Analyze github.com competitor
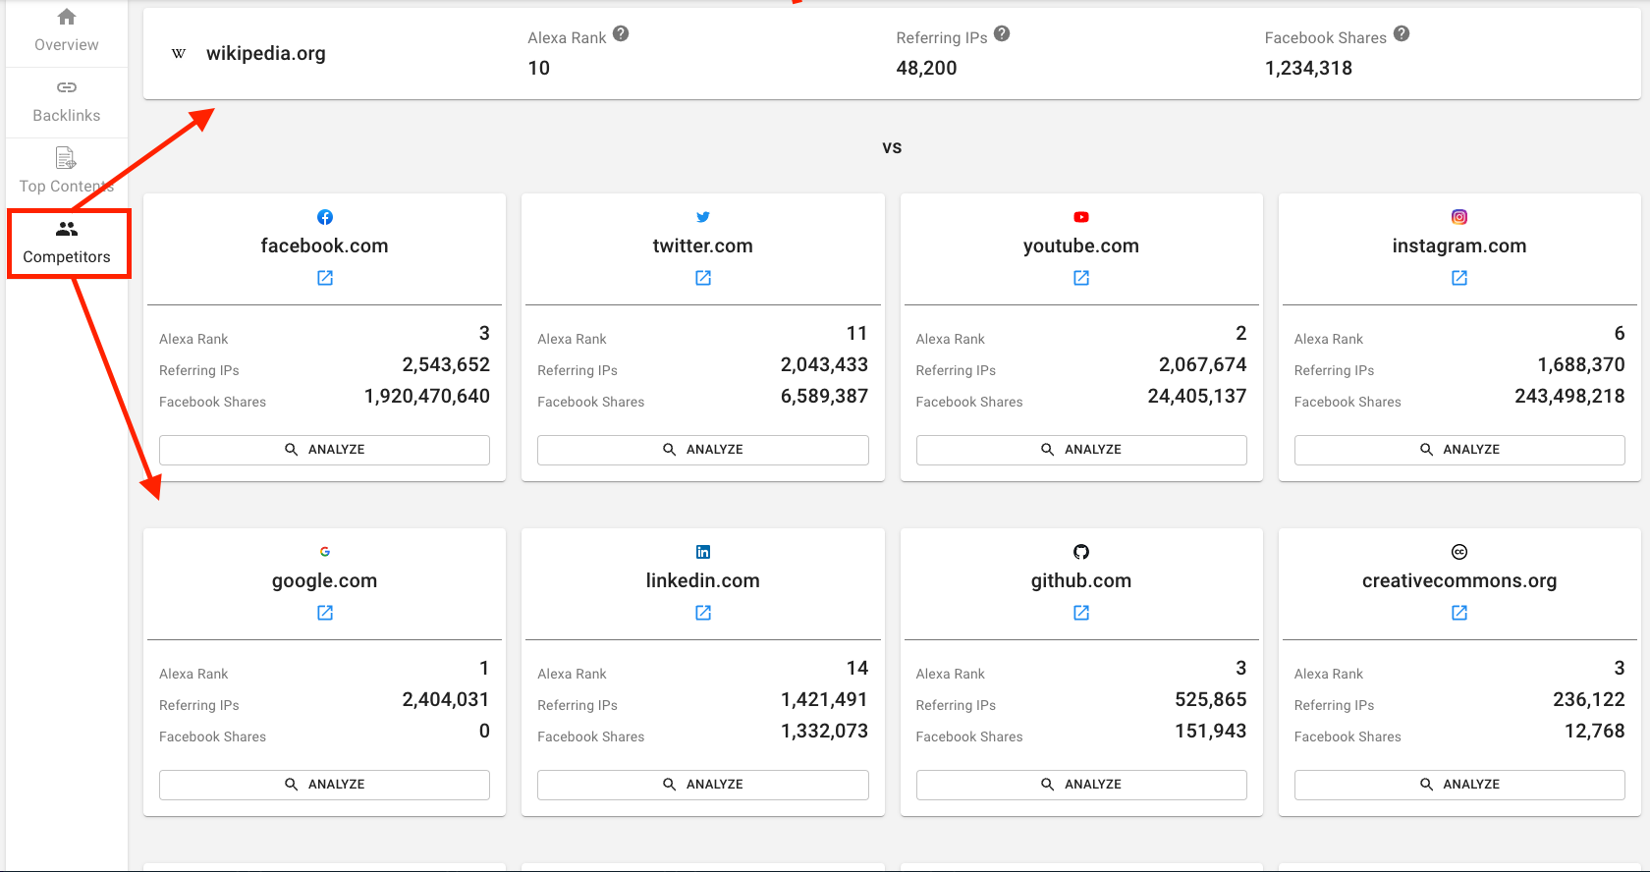The height and width of the screenshot is (872, 1650). (1081, 785)
